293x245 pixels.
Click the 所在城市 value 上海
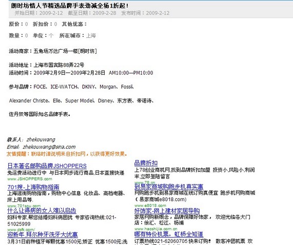pyautogui.click(x=91, y=35)
